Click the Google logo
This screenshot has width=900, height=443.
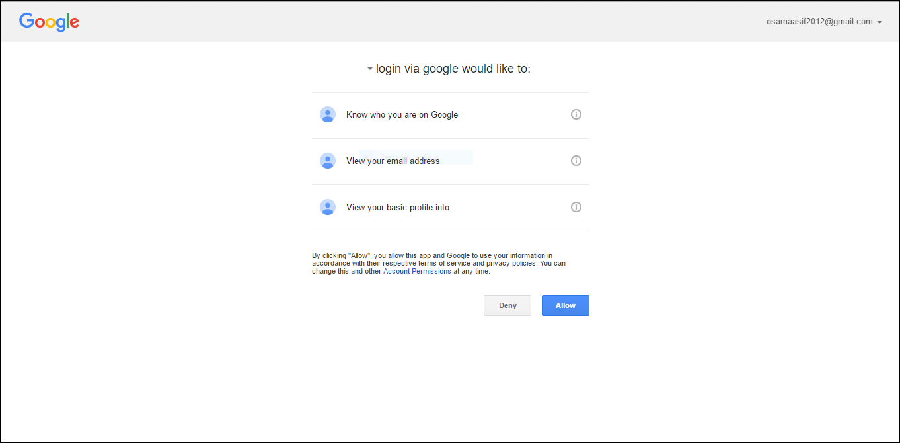click(49, 22)
